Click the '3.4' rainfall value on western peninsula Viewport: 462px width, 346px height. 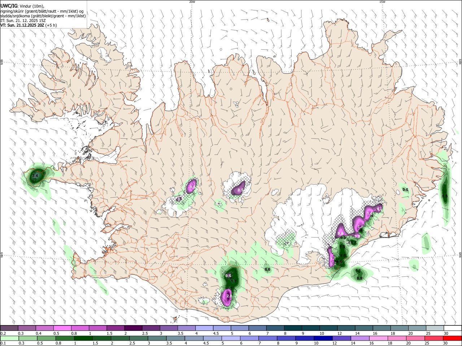coord(35,176)
